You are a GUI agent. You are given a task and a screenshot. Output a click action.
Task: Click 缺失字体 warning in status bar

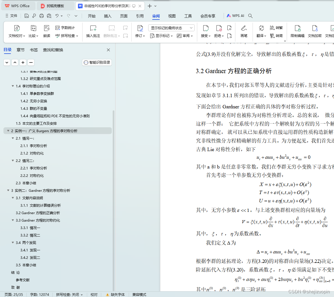[x=115, y=294]
